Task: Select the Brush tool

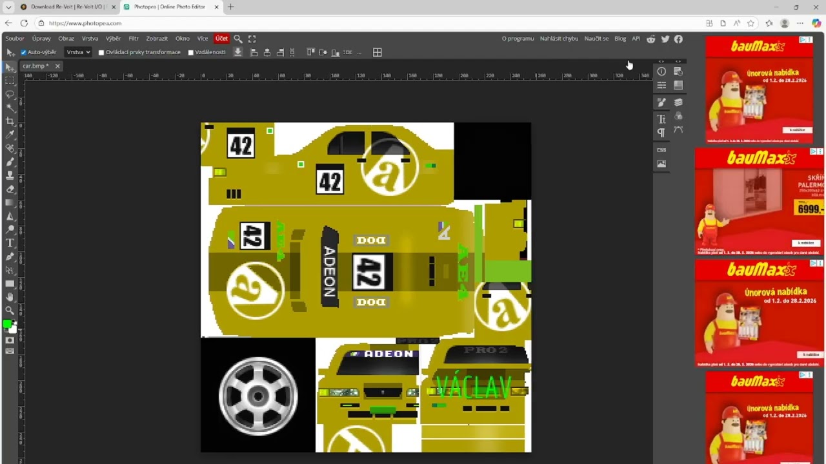Action: pos(10,162)
